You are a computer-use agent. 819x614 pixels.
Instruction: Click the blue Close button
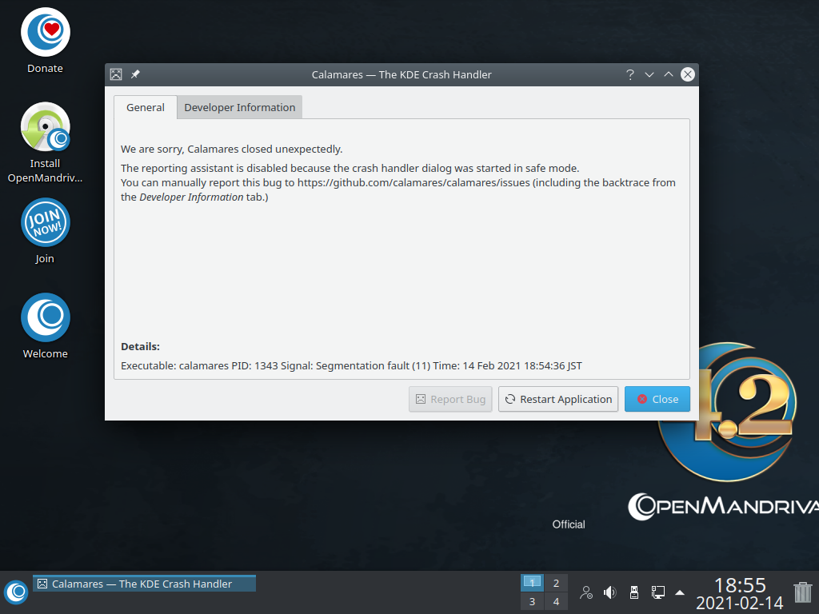pos(657,400)
